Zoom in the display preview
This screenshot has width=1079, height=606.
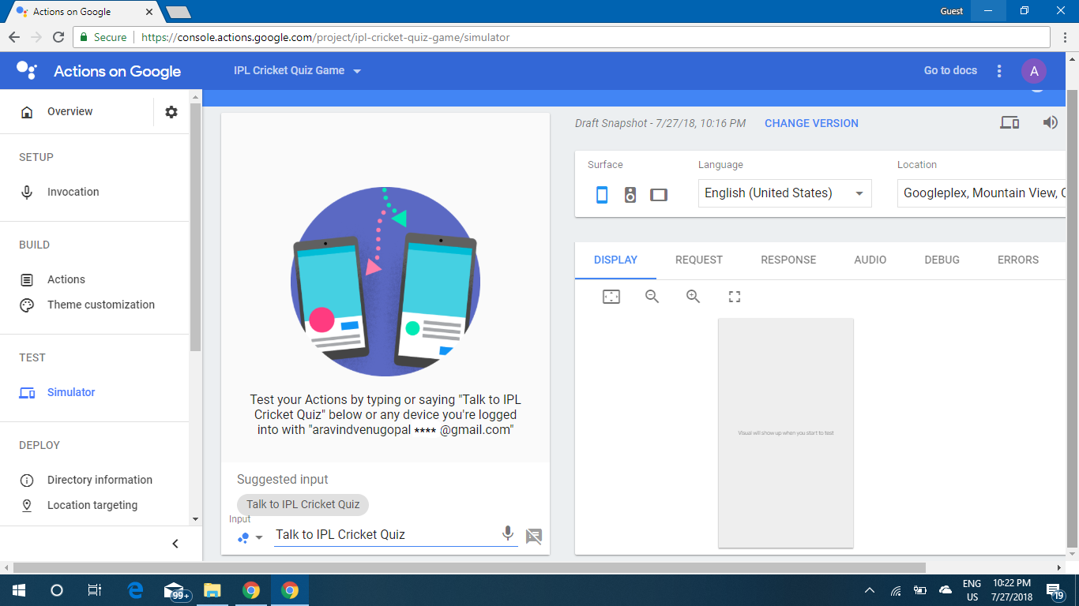(694, 297)
